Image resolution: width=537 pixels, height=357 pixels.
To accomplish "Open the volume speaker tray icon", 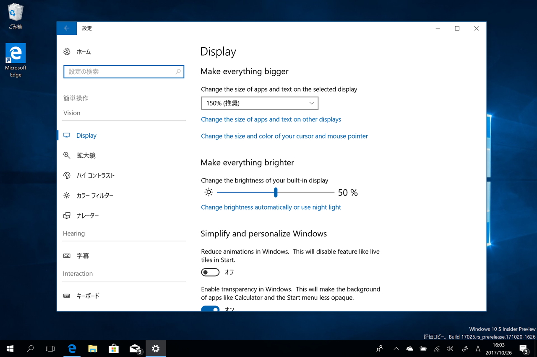I will point(450,349).
